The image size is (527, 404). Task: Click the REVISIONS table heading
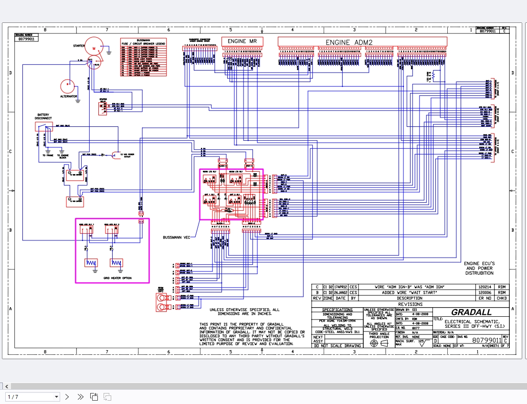coord(411,304)
